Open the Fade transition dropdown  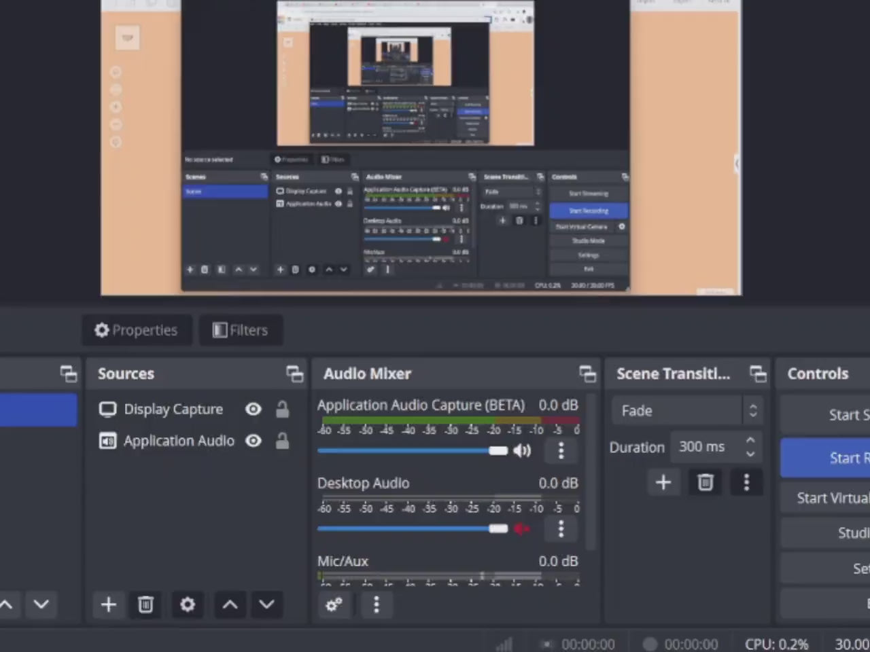pos(685,411)
